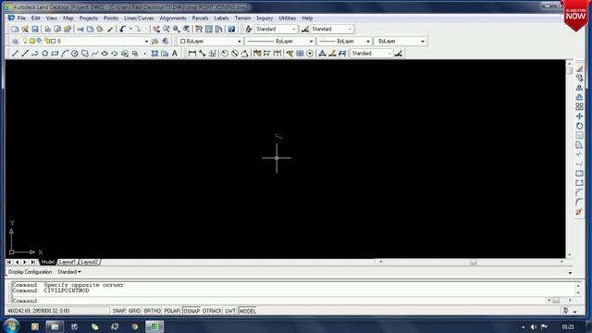Image resolution: width=592 pixels, height=333 pixels.
Task: Click the Save drawing icon
Action: point(35,29)
